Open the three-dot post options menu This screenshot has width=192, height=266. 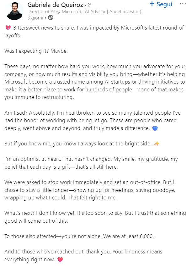(182, 4)
